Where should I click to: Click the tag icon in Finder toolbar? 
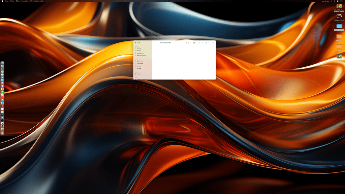click(202, 43)
